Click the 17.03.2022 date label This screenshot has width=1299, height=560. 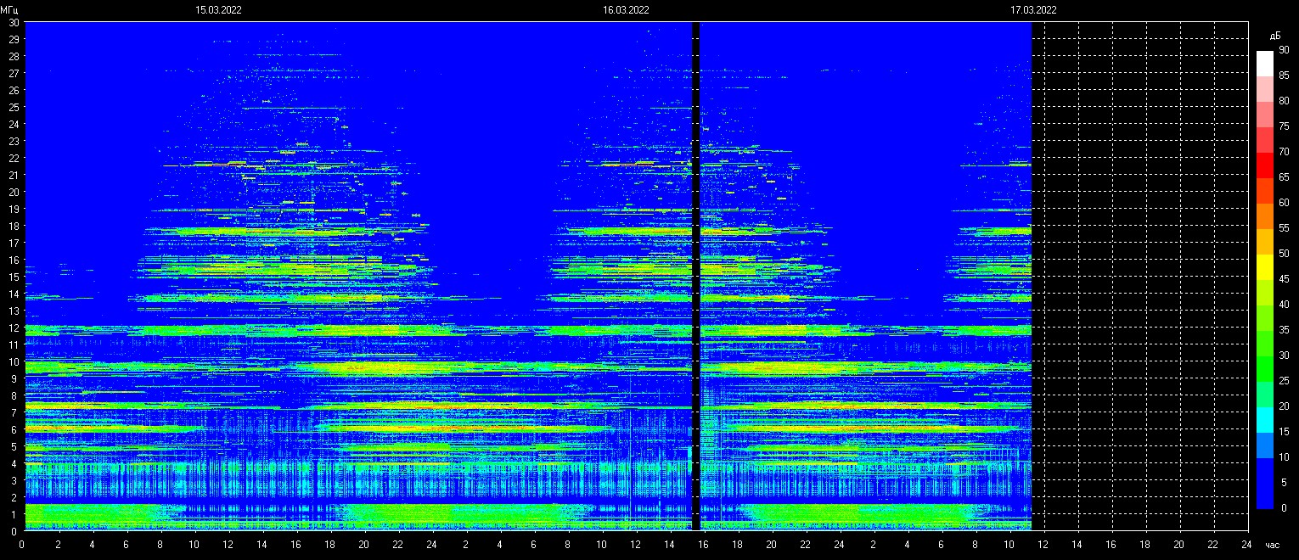pos(1033,10)
